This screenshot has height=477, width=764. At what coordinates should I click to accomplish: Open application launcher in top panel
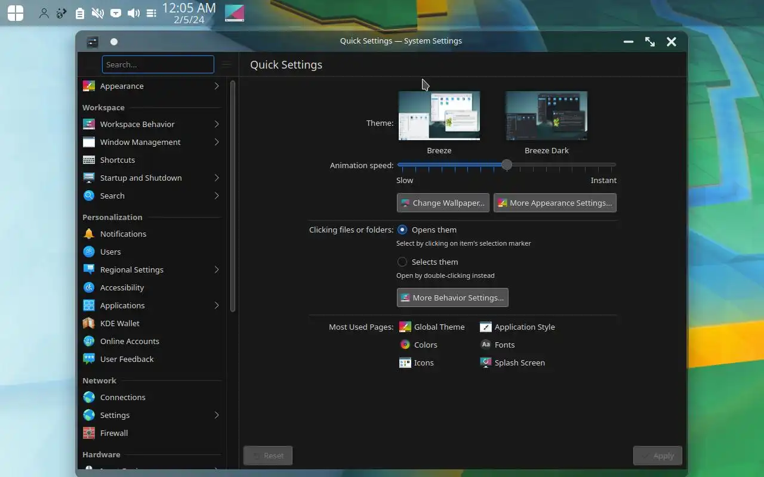(16, 13)
